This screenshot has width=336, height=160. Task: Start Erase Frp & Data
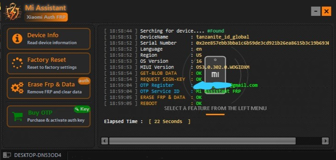click(x=49, y=88)
